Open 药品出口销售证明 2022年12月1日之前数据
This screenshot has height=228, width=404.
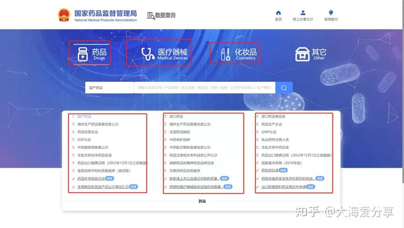point(296,155)
